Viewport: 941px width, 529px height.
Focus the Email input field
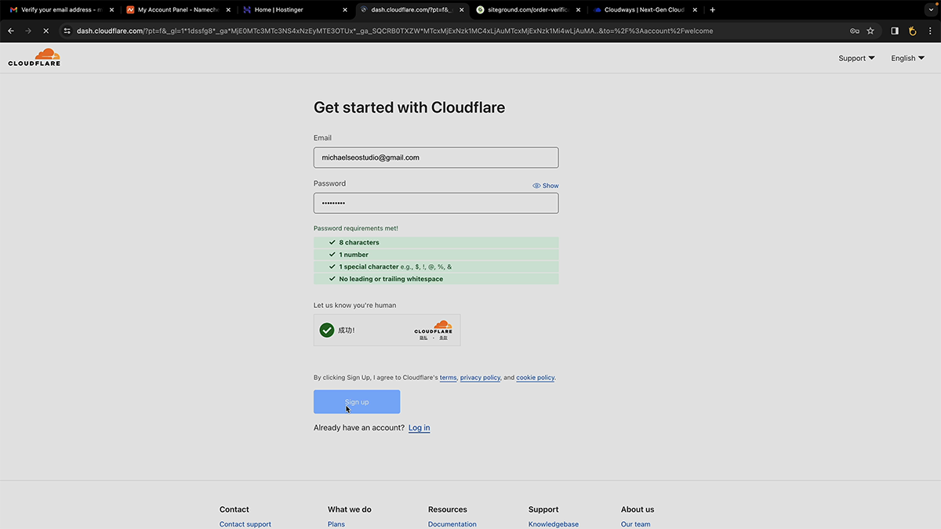436,158
